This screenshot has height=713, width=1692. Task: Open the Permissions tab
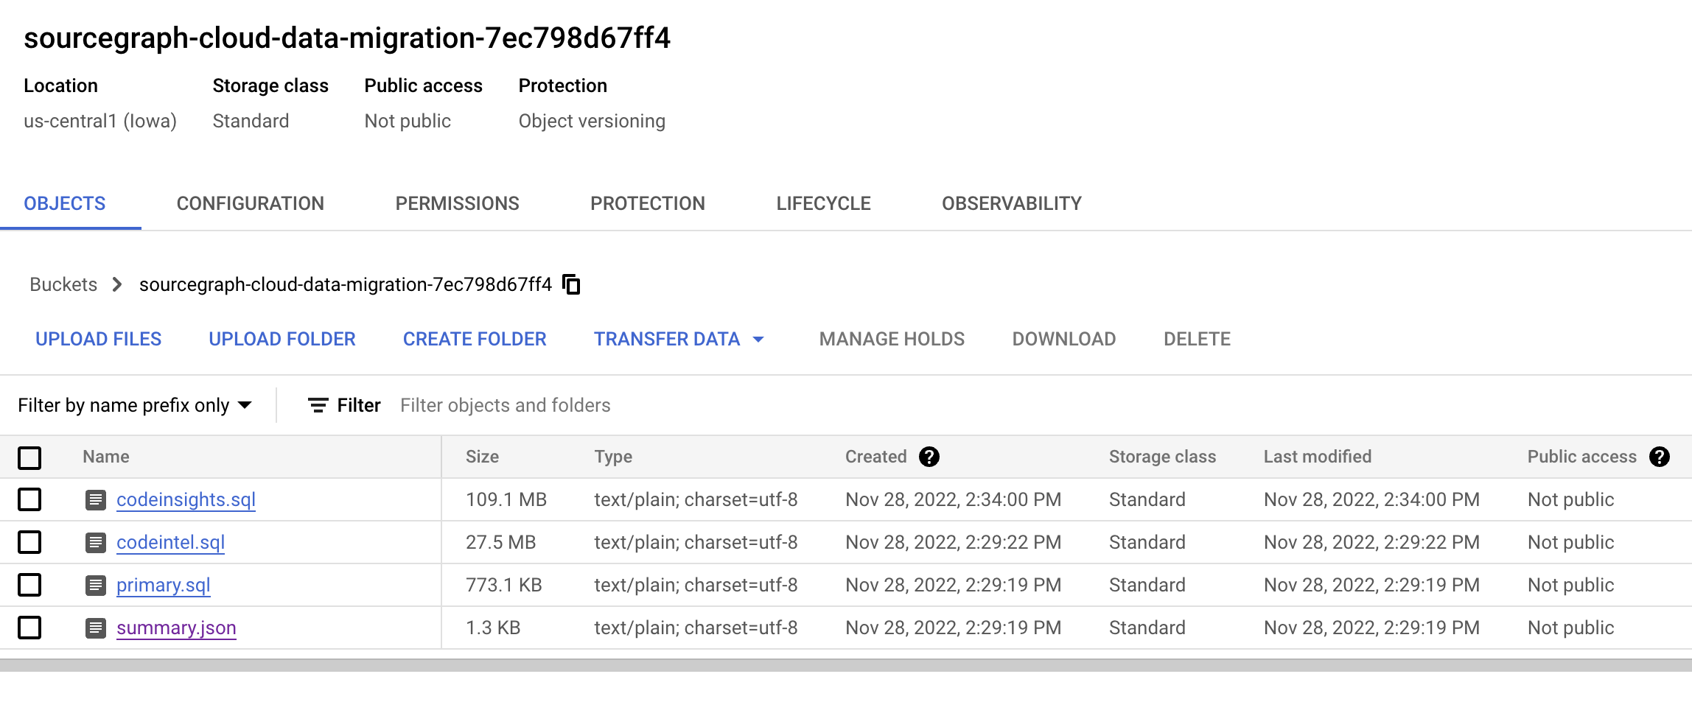tap(457, 203)
